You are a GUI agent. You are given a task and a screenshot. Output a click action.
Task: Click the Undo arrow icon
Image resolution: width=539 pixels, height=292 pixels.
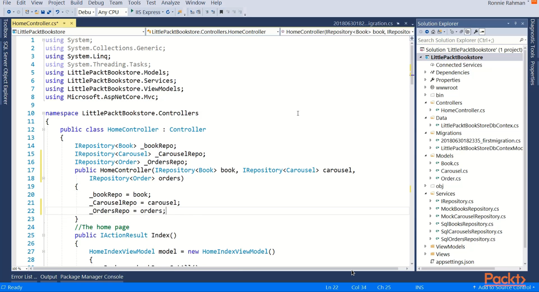57,12
